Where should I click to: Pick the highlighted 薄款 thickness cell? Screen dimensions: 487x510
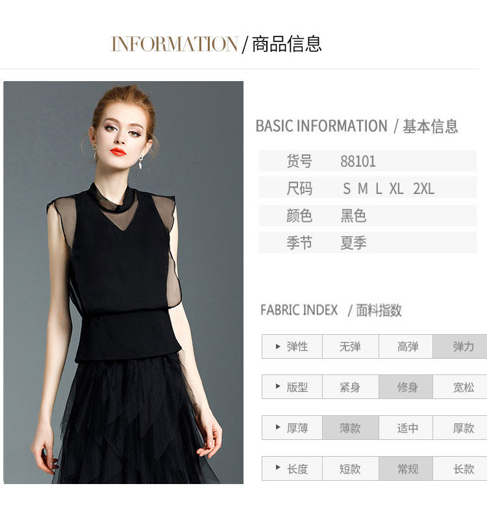click(350, 428)
